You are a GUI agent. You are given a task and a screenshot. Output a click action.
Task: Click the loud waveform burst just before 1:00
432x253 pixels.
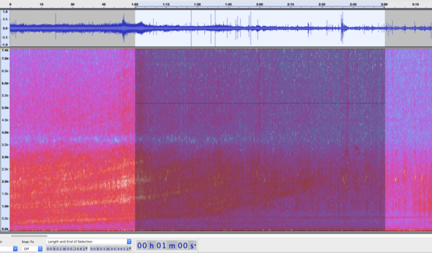pyautogui.click(x=124, y=28)
